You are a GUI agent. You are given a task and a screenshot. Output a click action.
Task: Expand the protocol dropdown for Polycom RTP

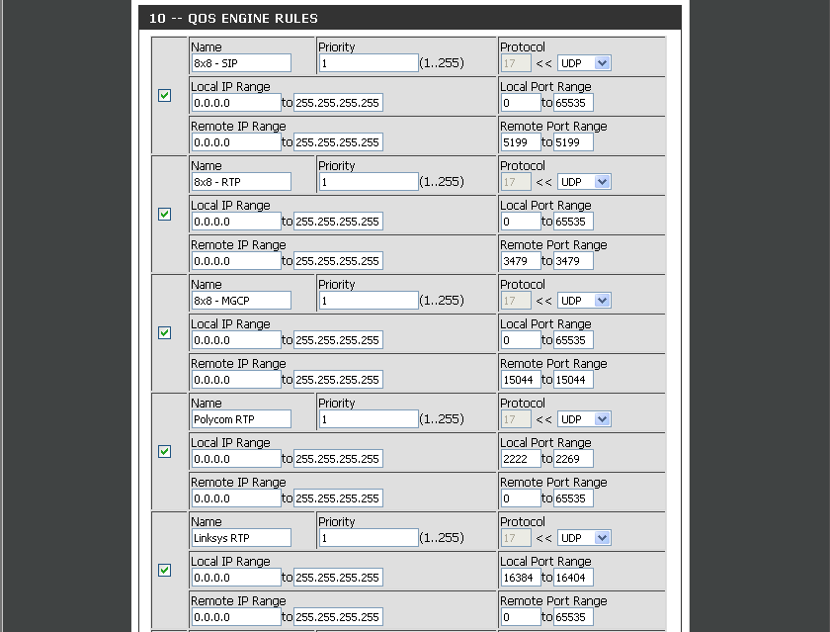pyautogui.click(x=584, y=419)
